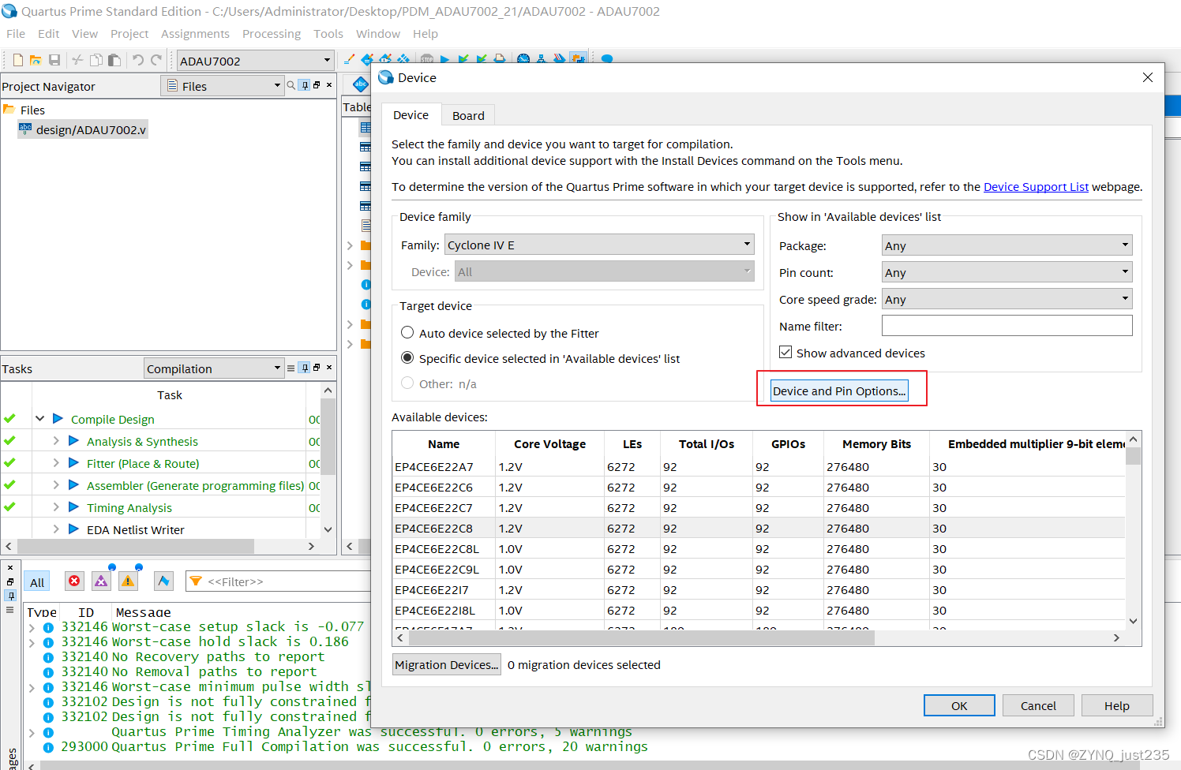
Task: Open the Files dropdown in Project Navigator
Action: tap(223, 86)
